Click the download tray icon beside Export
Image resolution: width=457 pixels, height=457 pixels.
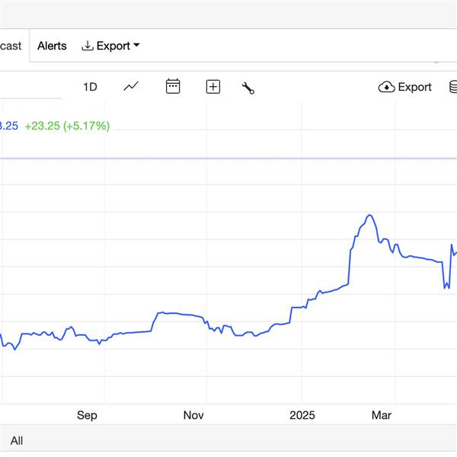[x=88, y=46]
